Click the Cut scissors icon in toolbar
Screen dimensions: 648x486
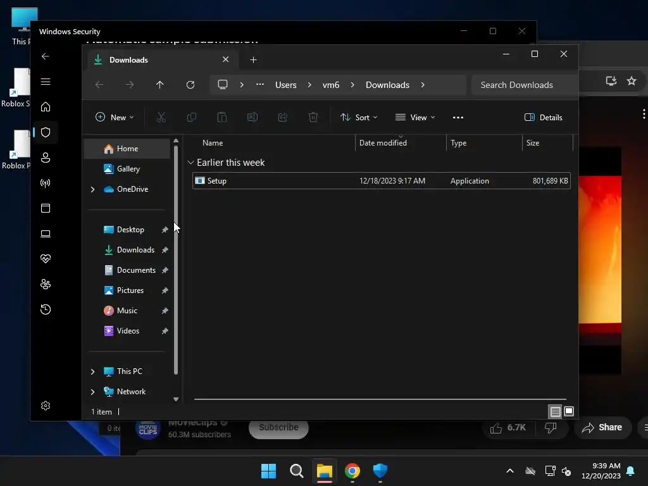coord(161,117)
